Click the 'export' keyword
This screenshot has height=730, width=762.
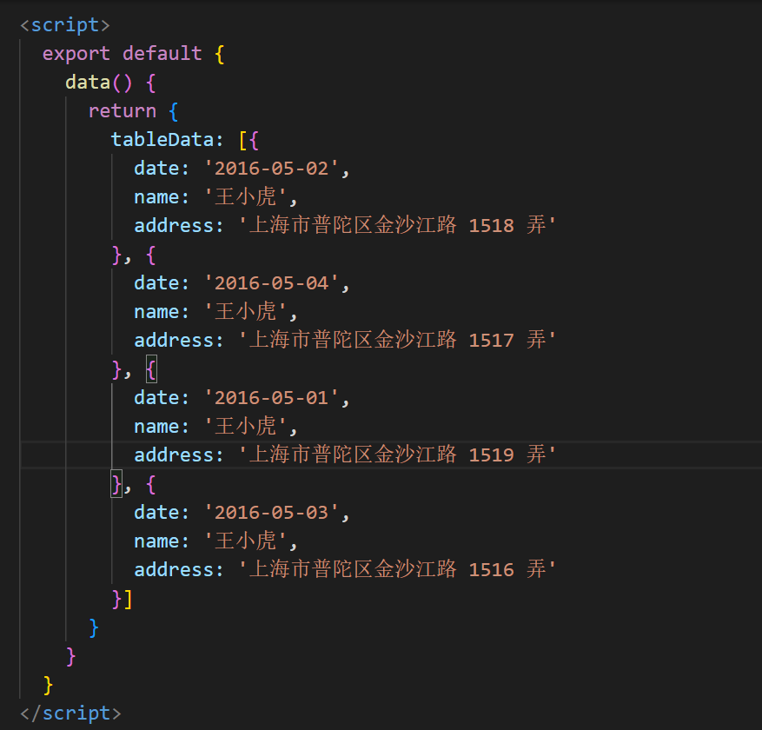pos(76,54)
